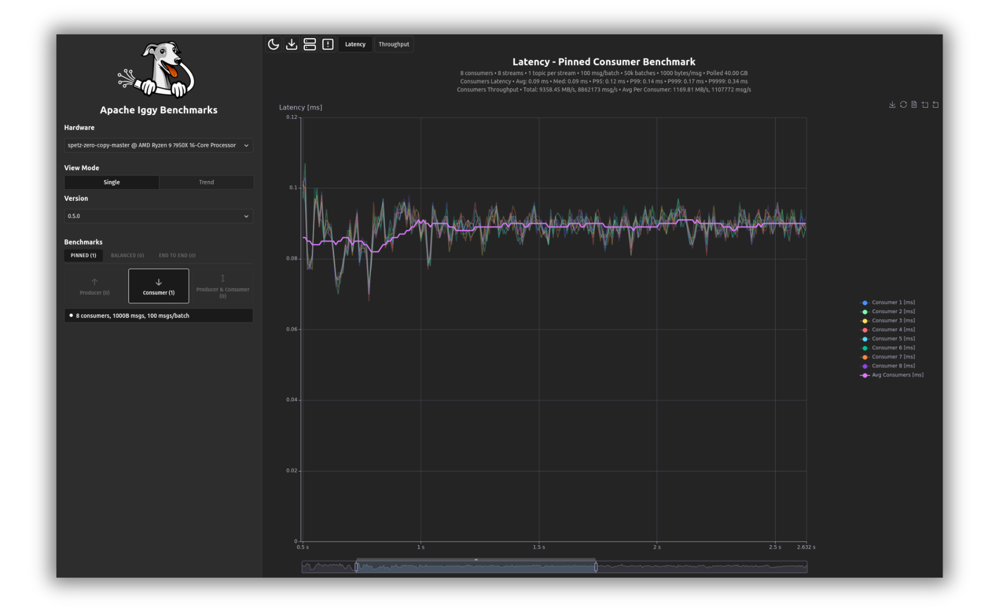The width and height of the screenshot is (999, 612).
Task: Toggle dark mode with the moon icon
Action: click(x=273, y=44)
